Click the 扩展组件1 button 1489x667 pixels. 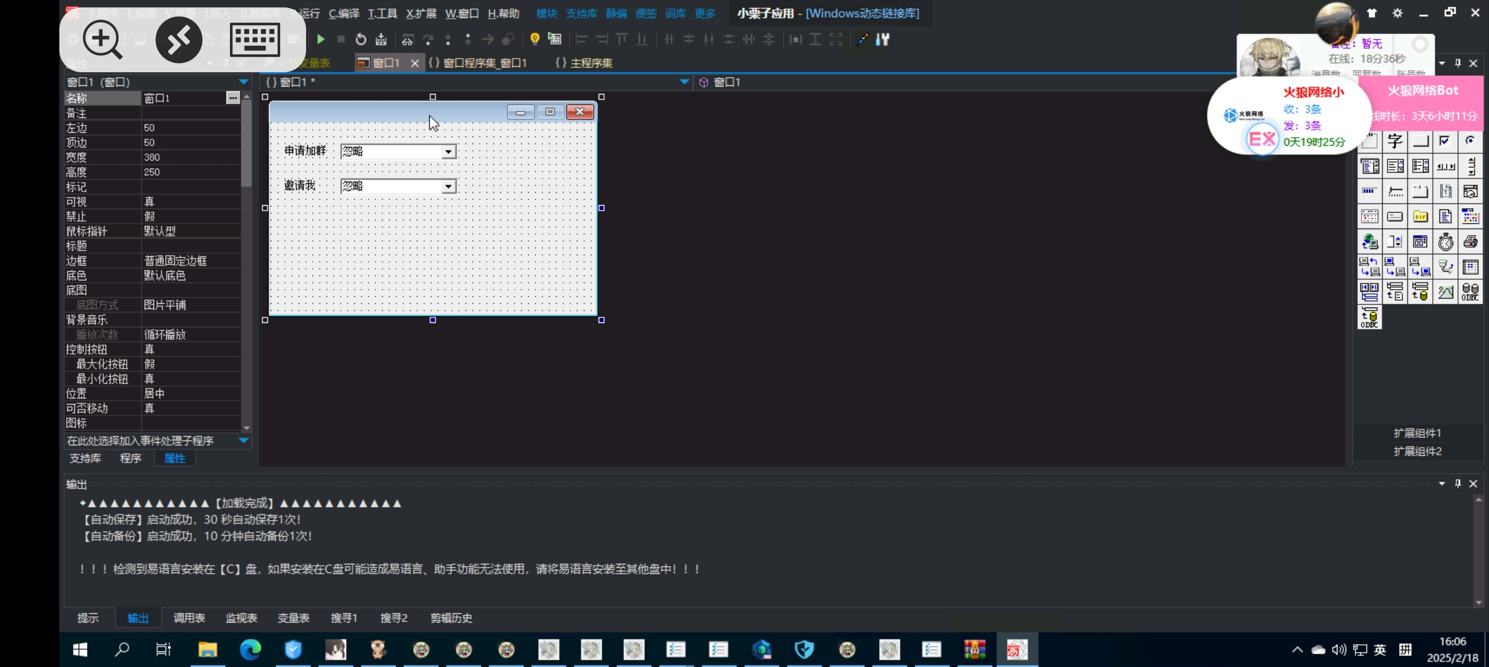click(x=1417, y=433)
